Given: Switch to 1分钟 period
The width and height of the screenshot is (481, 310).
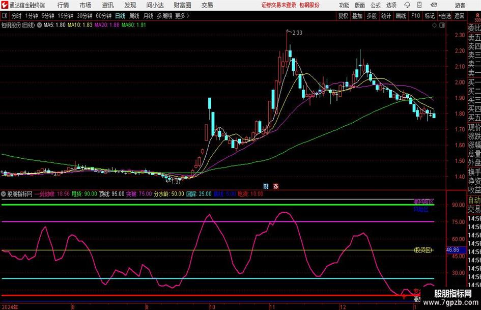Looking at the screenshot, I should [31, 16].
